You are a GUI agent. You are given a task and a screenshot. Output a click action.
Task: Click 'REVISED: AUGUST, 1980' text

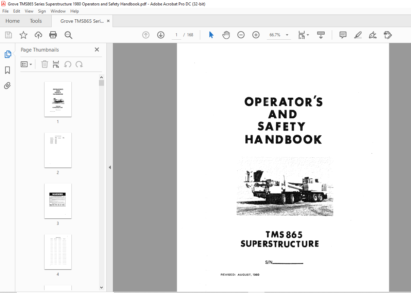coord(240,275)
